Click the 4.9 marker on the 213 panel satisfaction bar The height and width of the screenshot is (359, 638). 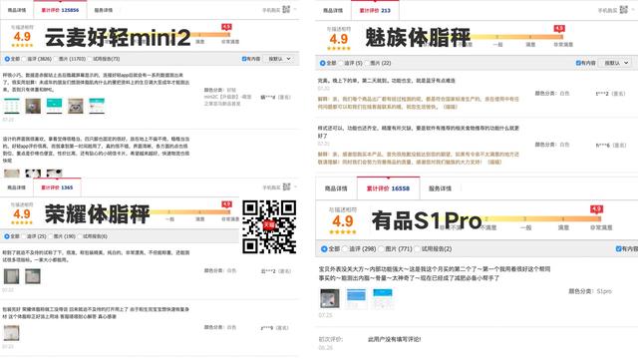pyautogui.click(x=559, y=29)
